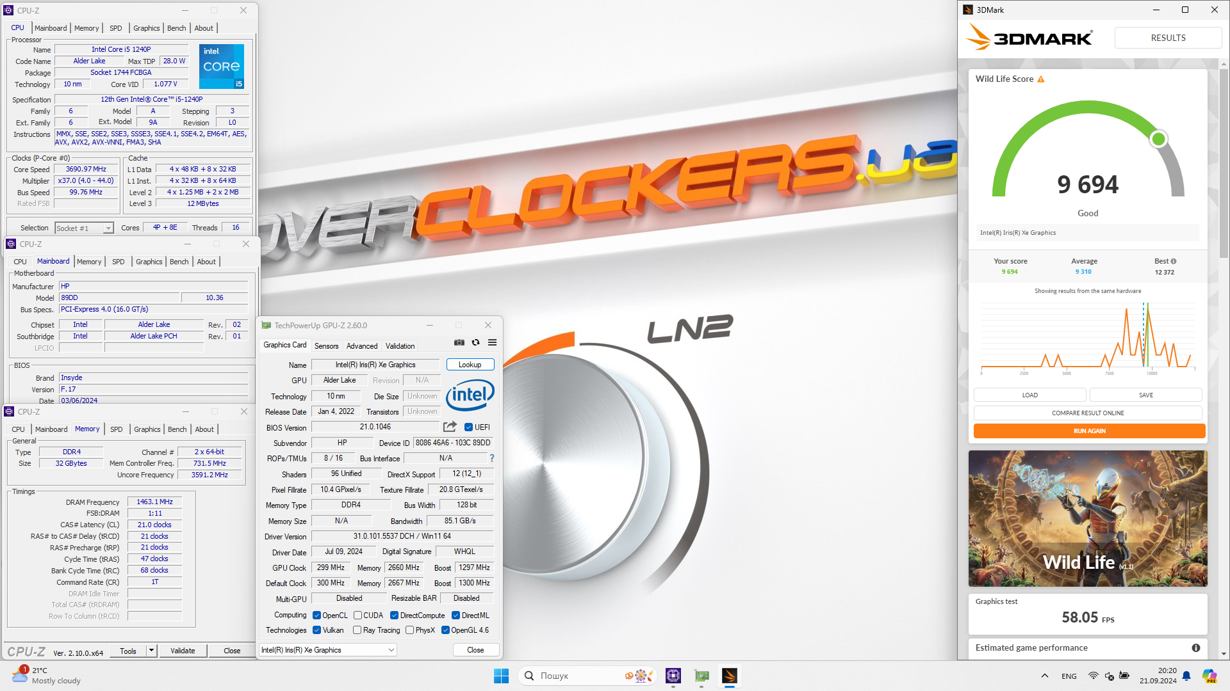The height and width of the screenshot is (691, 1230).
Task: Click the BIOS export share icon in GPU-Z
Action: (x=450, y=427)
